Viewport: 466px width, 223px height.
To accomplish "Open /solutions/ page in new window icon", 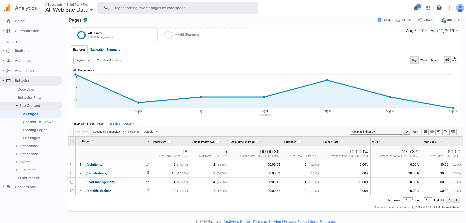I will pos(148,164).
